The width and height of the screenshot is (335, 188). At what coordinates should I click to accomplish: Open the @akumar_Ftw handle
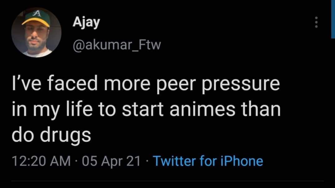(117, 45)
